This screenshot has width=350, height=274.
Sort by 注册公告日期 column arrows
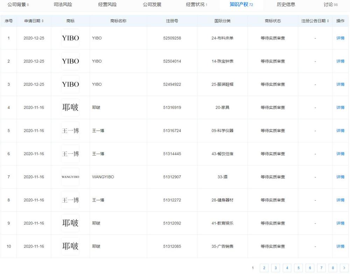(x=328, y=21)
